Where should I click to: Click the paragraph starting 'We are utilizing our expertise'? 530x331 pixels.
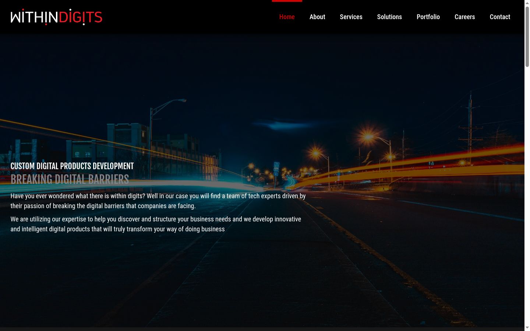pyautogui.click(x=156, y=224)
